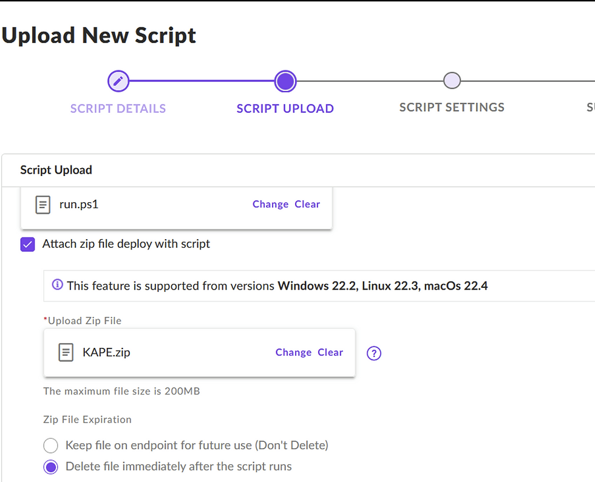Click the KAPE.zip file document icon
595x482 pixels.
pyautogui.click(x=66, y=352)
